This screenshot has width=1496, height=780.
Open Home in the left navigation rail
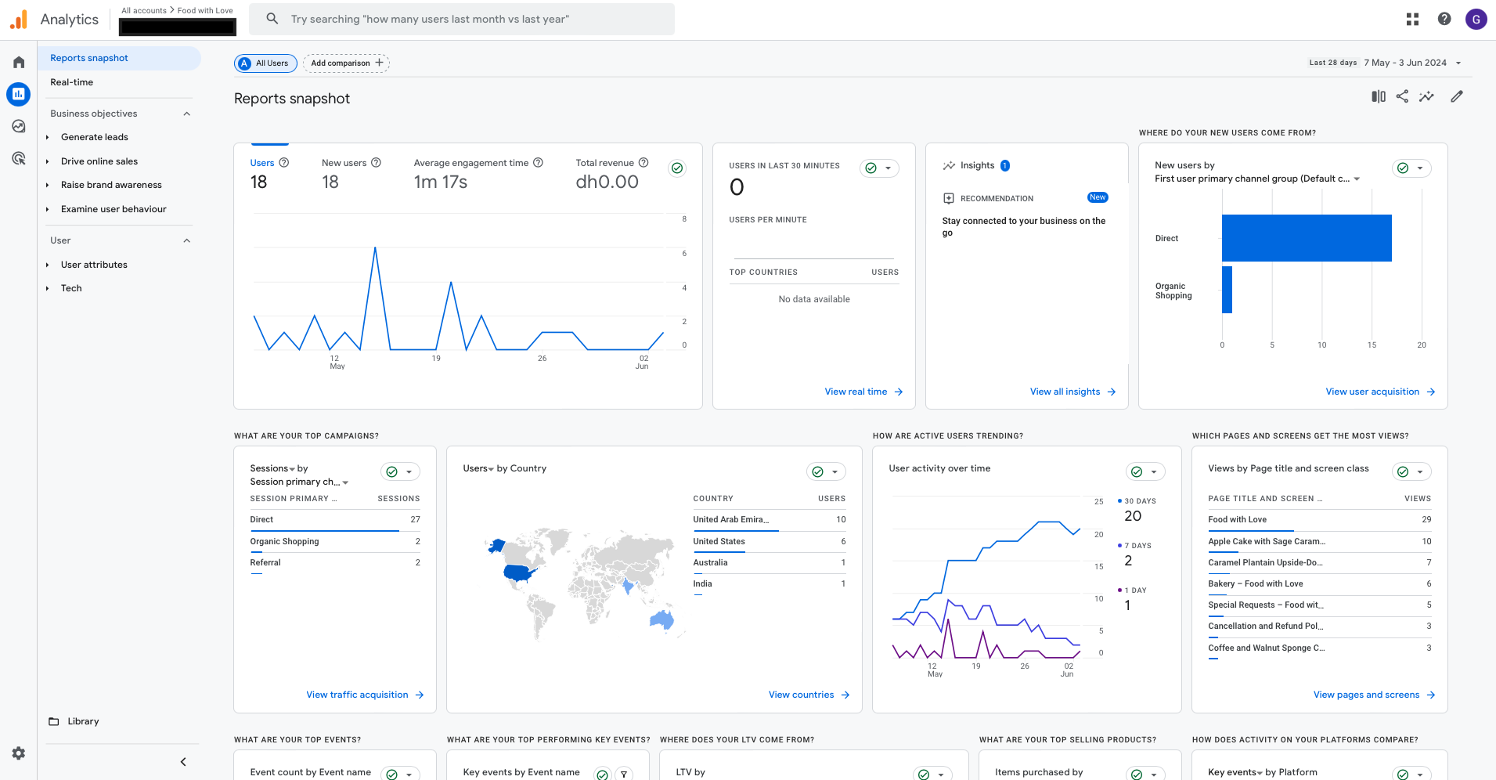[x=18, y=62]
